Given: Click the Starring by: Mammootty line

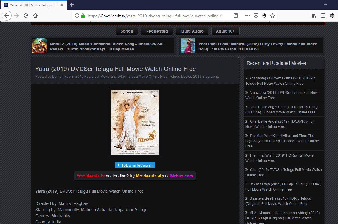Looking at the screenshot, I should pos(91,210).
